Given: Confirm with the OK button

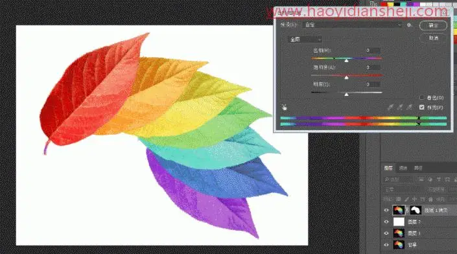Looking at the screenshot, I should (x=433, y=26).
